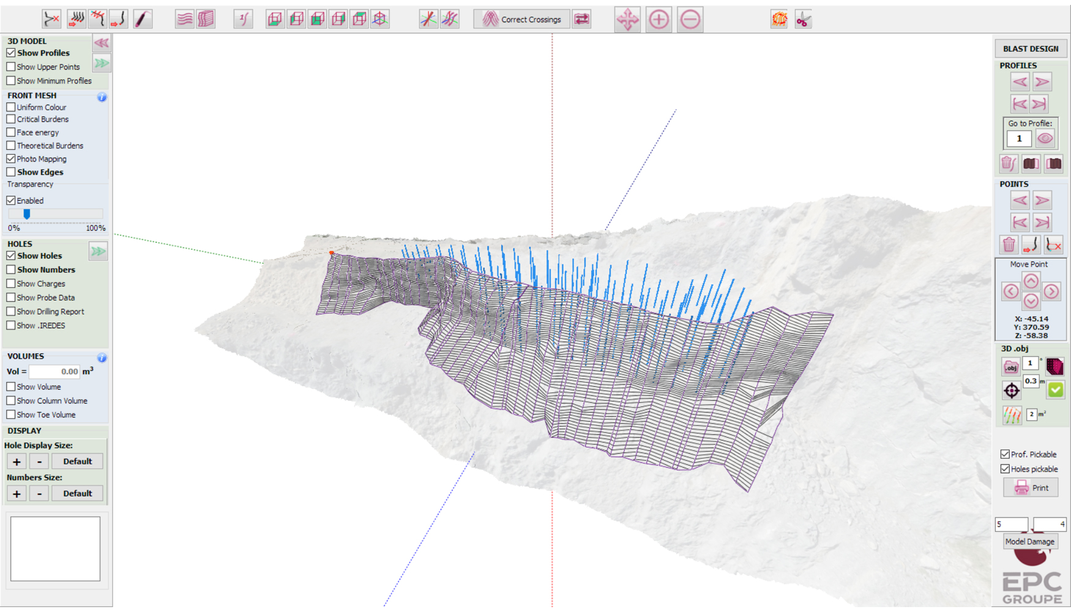Click the Vol value input field
This screenshot has width=1071, height=612.
[x=54, y=371]
